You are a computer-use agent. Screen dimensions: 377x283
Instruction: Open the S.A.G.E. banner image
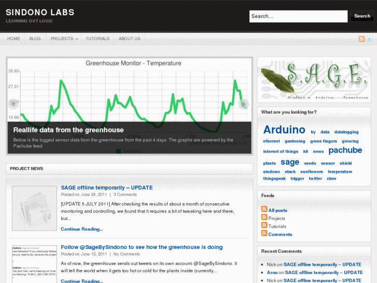click(314, 80)
